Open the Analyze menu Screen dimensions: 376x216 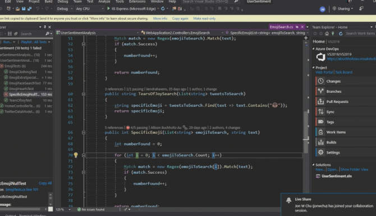click(x=104, y=2)
